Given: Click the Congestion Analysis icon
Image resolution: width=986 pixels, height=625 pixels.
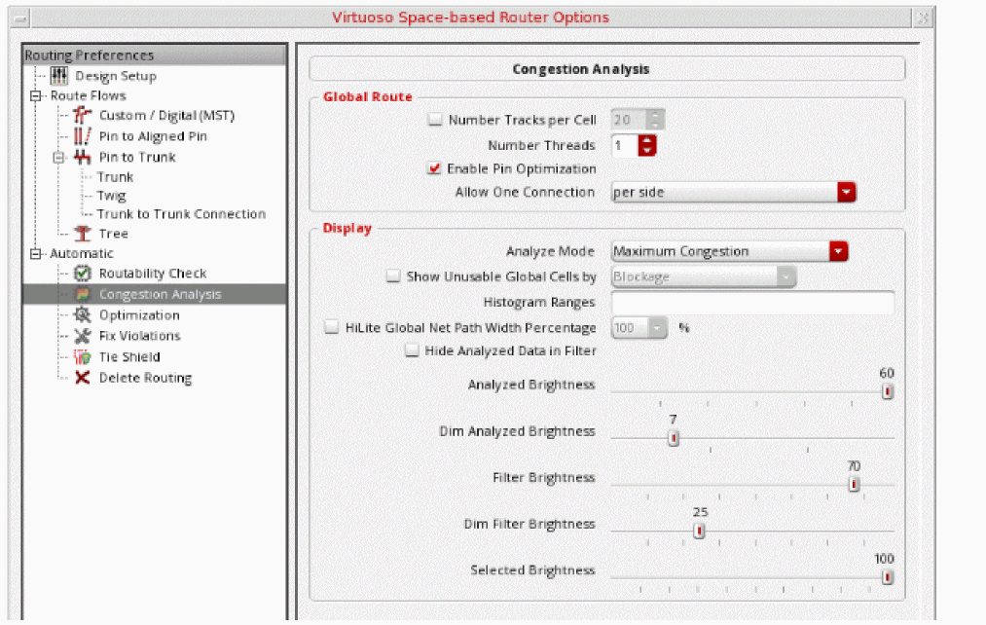Looking at the screenshot, I should click(82, 294).
